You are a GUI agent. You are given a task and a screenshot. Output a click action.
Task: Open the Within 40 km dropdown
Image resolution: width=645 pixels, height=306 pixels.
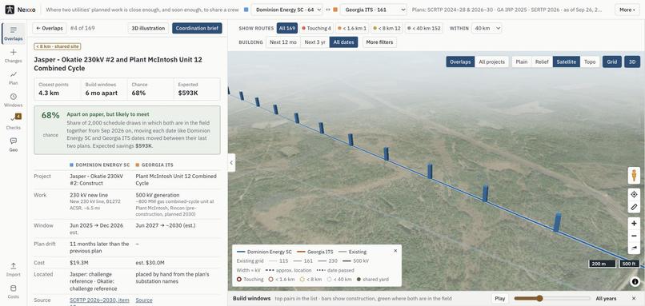(x=487, y=28)
